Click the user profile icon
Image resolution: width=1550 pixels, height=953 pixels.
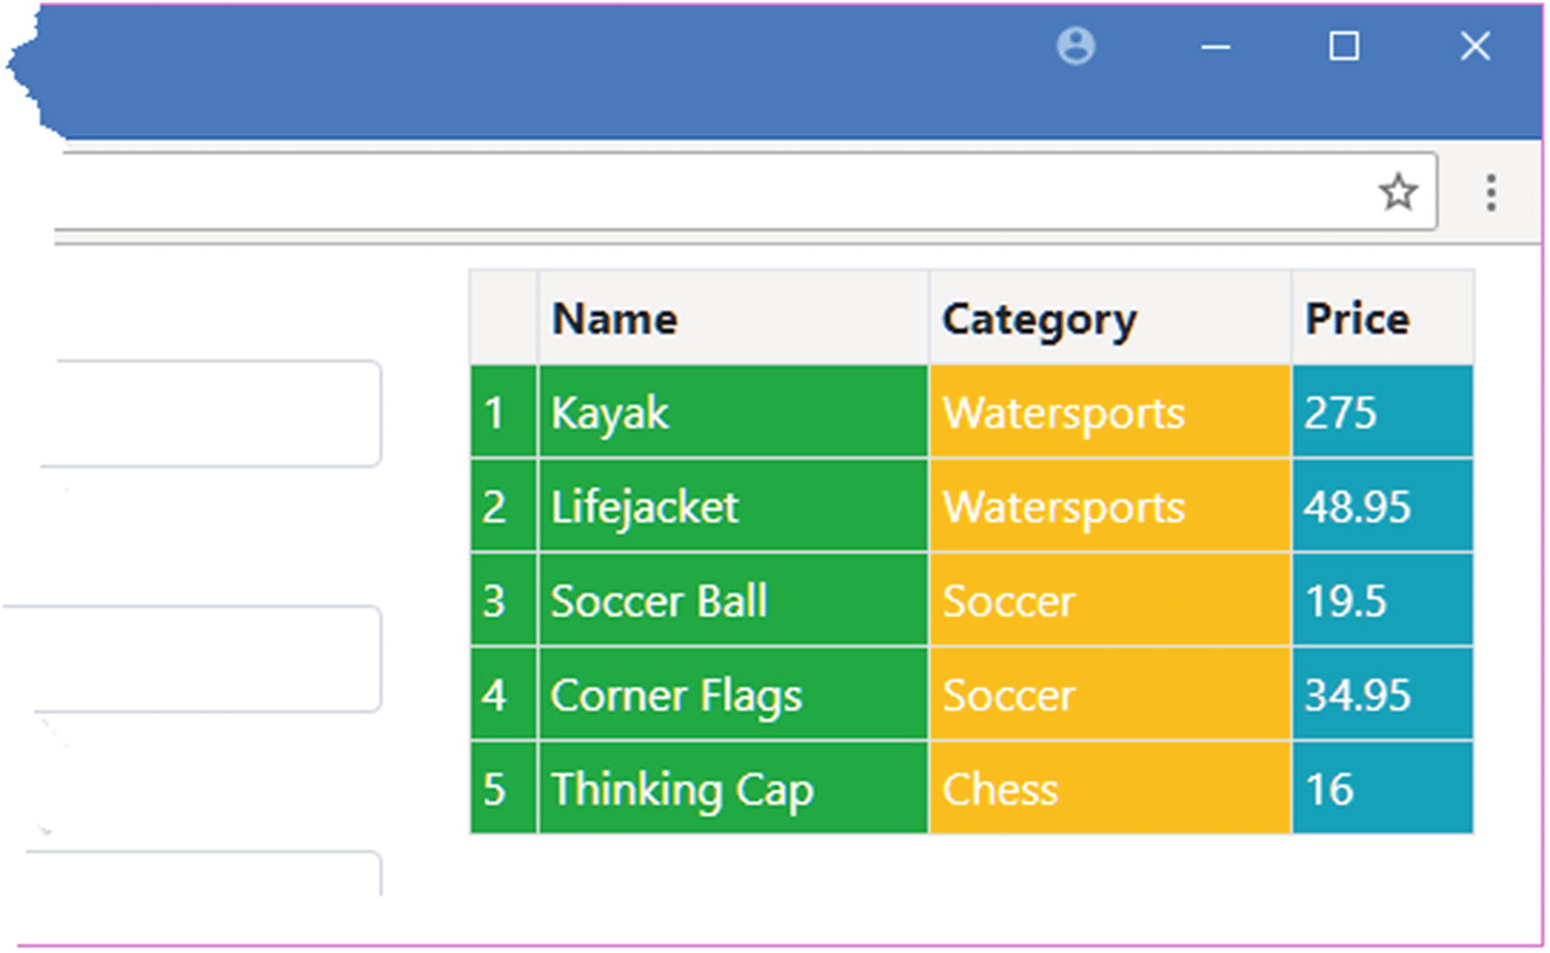click(x=1076, y=46)
